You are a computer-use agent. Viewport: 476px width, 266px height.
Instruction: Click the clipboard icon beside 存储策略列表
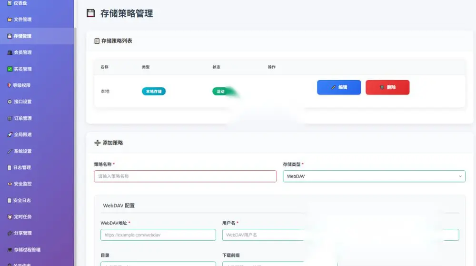tap(97, 41)
